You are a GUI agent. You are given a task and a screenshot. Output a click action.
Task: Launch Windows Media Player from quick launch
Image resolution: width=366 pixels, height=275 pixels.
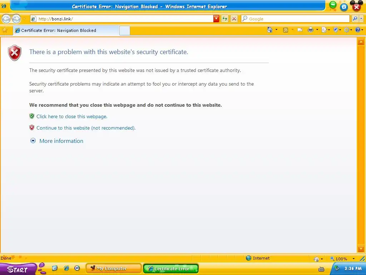click(x=77, y=268)
